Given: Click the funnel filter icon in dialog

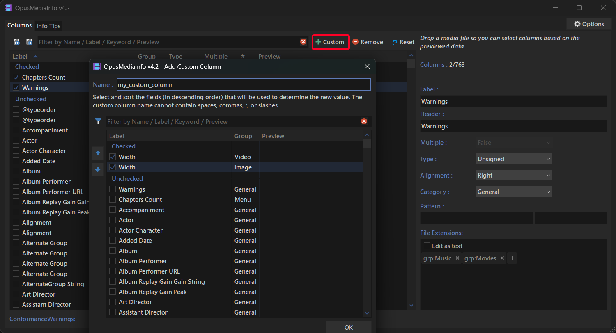Looking at the screenshot, I should [98, 121].
